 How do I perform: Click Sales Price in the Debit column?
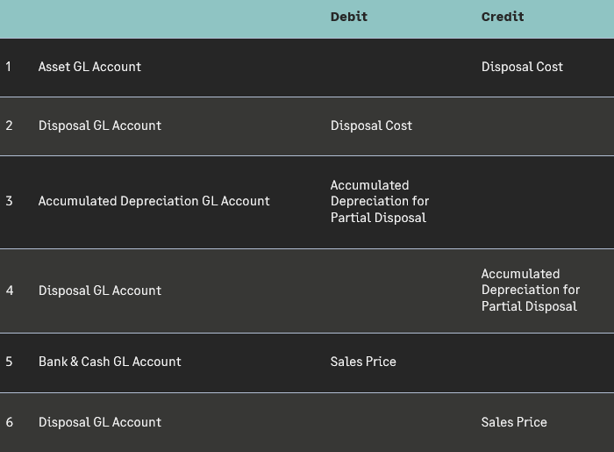pyautogui.click(x=363, y=362)
